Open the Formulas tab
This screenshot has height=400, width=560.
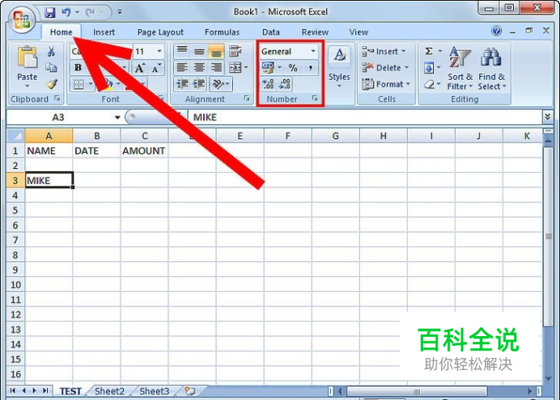[x=223, y=32]
